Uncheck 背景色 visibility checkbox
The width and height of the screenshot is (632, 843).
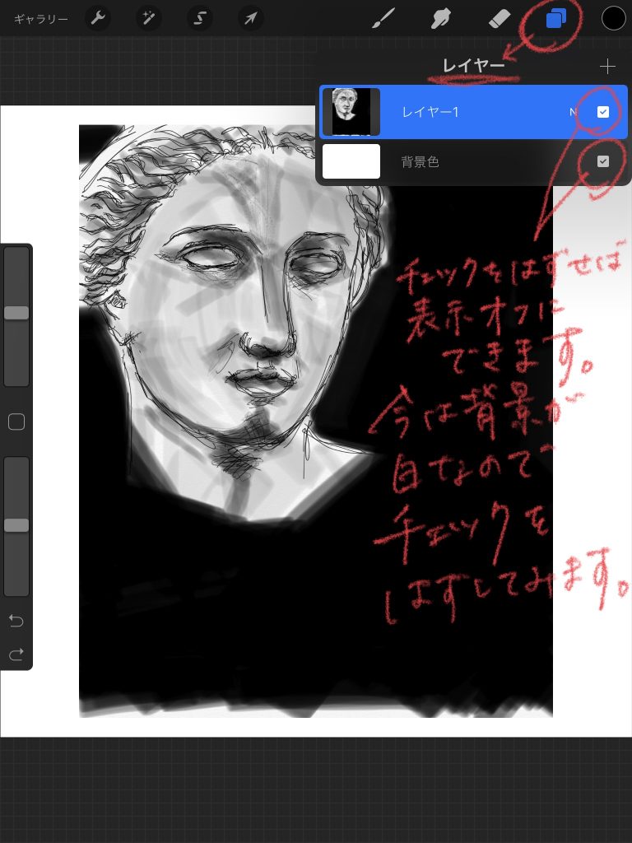point(603,161)
